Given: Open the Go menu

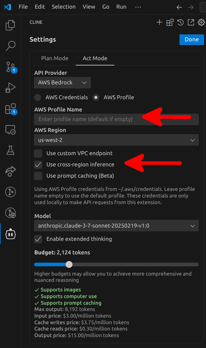Looking at the screenshot, I should 106,7.
